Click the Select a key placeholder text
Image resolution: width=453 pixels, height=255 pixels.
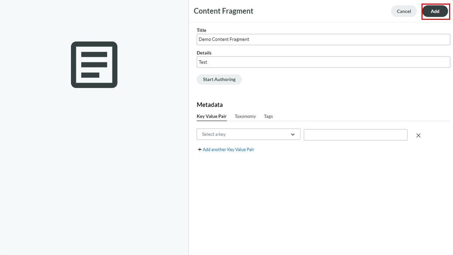[x=214, y=134]
